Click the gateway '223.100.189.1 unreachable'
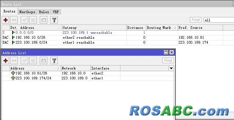Screen dimensions: 234x120 [87, 32]
